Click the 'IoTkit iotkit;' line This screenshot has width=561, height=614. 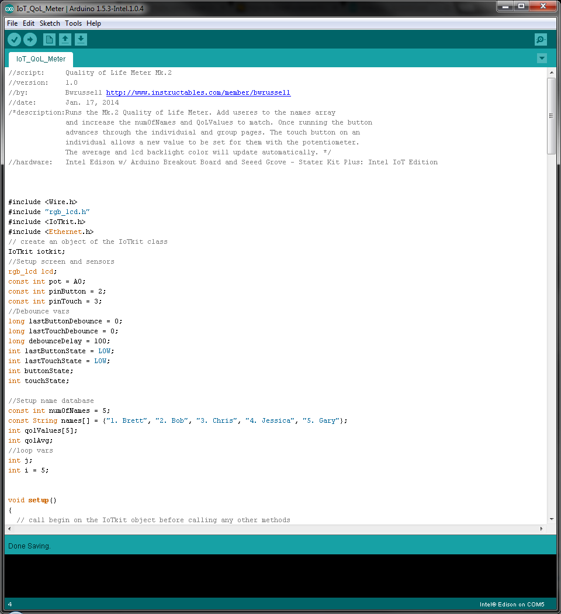click(x=37, y=252)
